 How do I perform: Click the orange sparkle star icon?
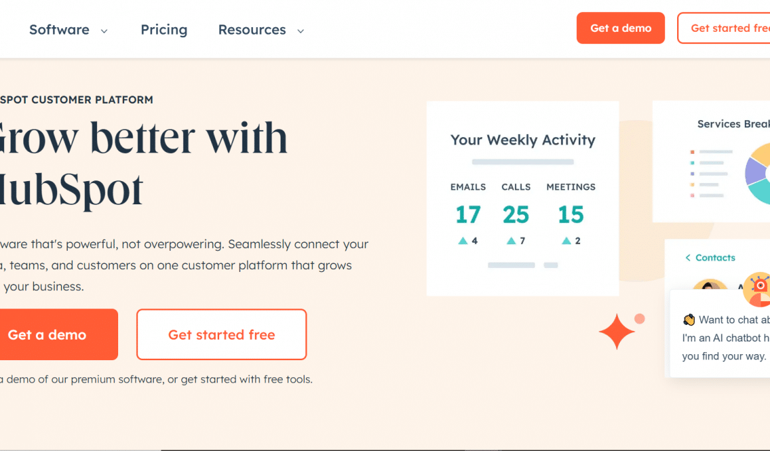click(617, 332)
